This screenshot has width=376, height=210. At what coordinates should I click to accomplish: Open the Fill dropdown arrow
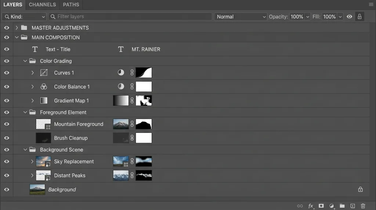pos(340,17)
